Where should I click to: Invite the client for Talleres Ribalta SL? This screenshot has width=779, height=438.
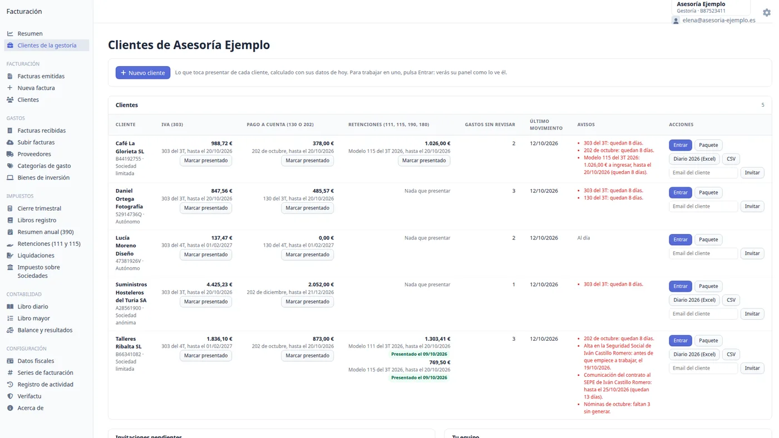[752, 368]
